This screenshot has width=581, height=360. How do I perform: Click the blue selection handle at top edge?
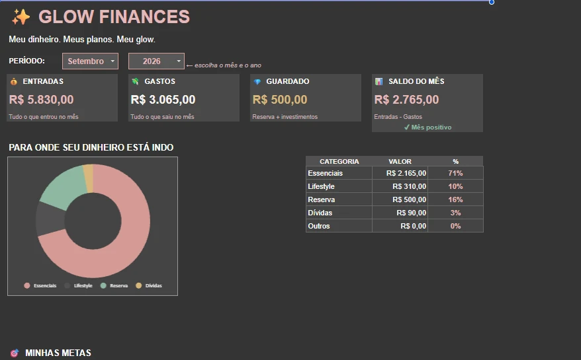[491, 2]
